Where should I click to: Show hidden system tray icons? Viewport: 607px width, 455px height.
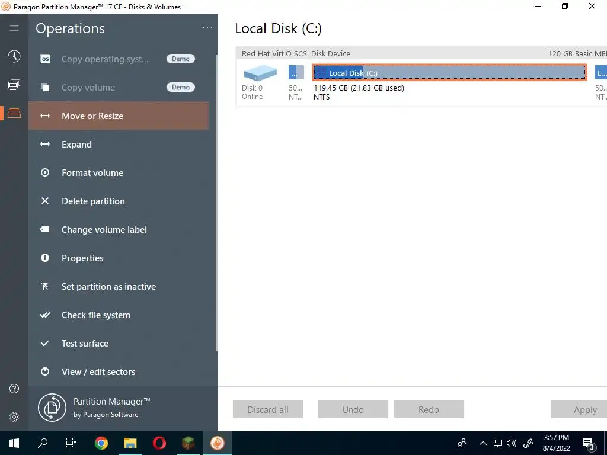pyautogui.click(x=483, y=443)
